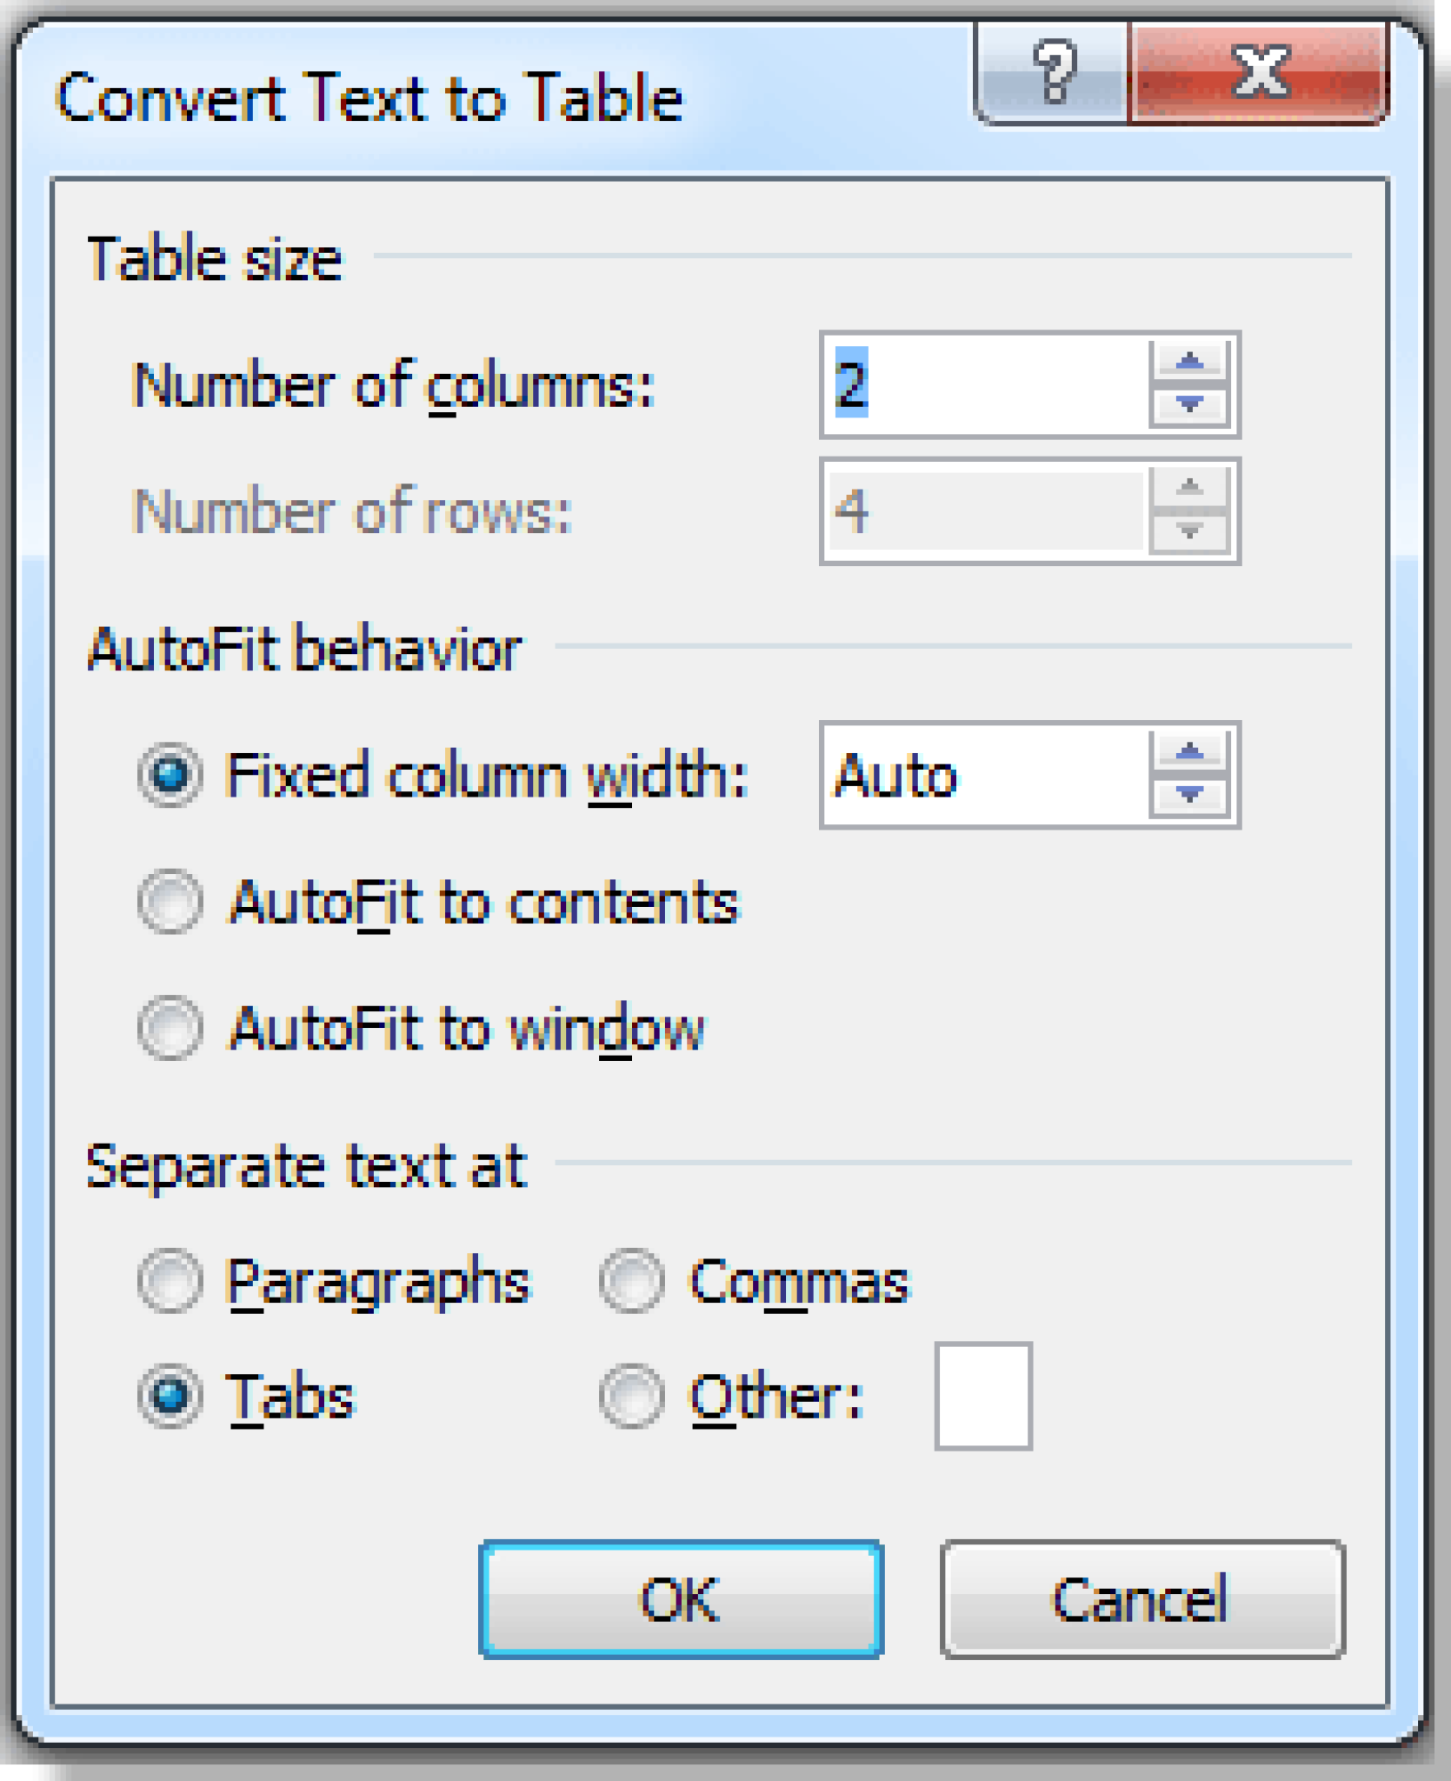Viewport: 1451px width, 1781px height.
Task: Click the up arrow beside Fixed column width
Action: pyautogui.click(x=1191, y=750)
